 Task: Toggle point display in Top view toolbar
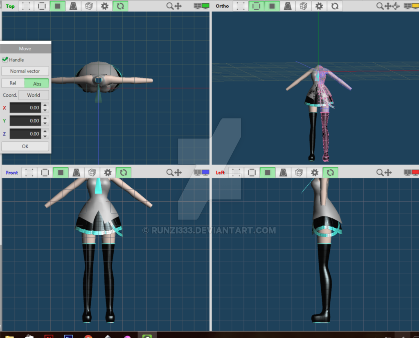coord(26,6)
